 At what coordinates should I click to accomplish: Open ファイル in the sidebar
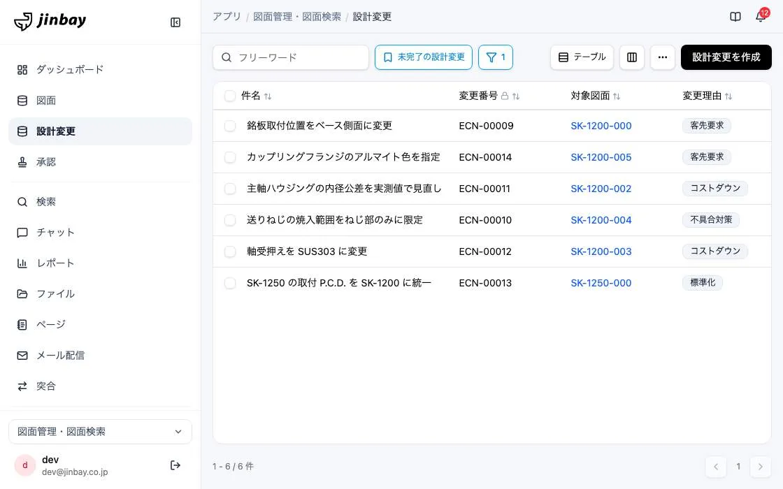[x=101, y=294]
